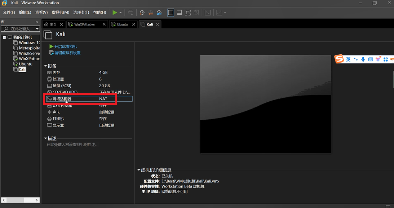This screenshot has height=208, width=394.
Task: Switch to the Ubuntu tab
Action: coord(122,24)
